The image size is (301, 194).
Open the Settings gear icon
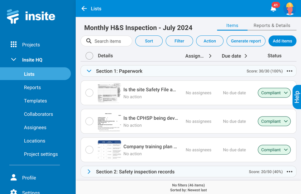pyautogui.click(x=14, y=192)
